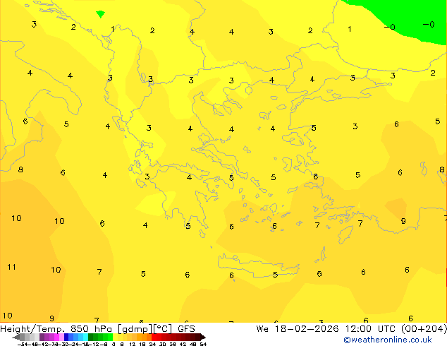Click the dark right arrow end of legend
Image resolution: width=447 pixels, height=346 pixels.
[203, 338]
